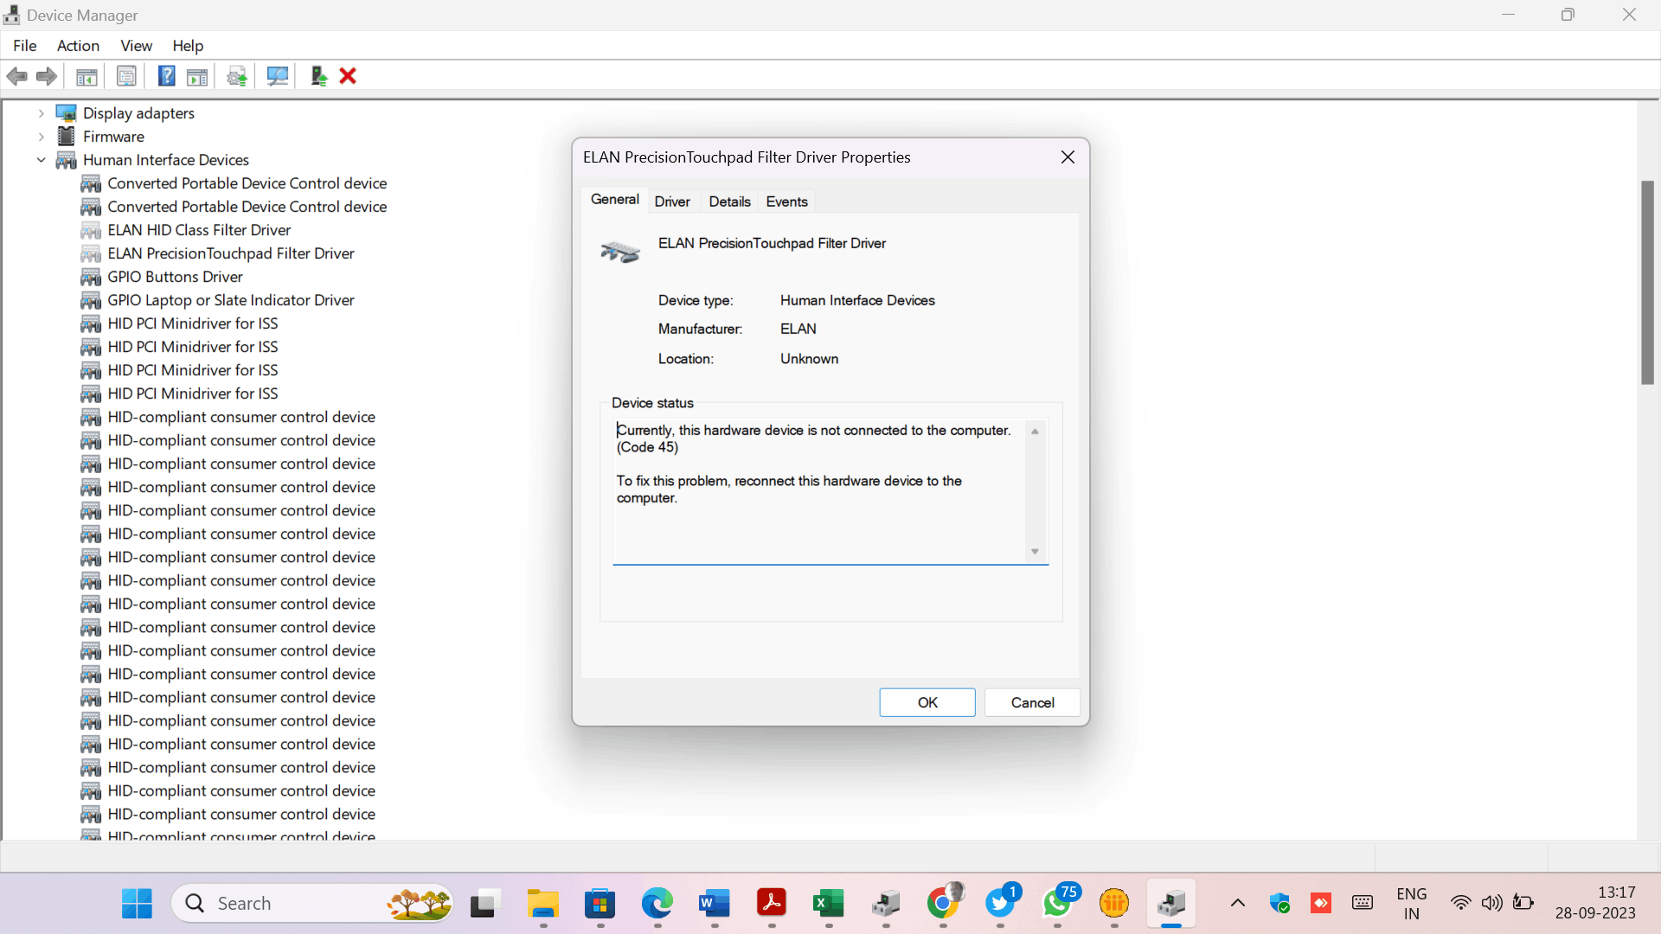Click the Properties toolbar icon
Viewport: 1661px width, 934px height.
(126, 76)
